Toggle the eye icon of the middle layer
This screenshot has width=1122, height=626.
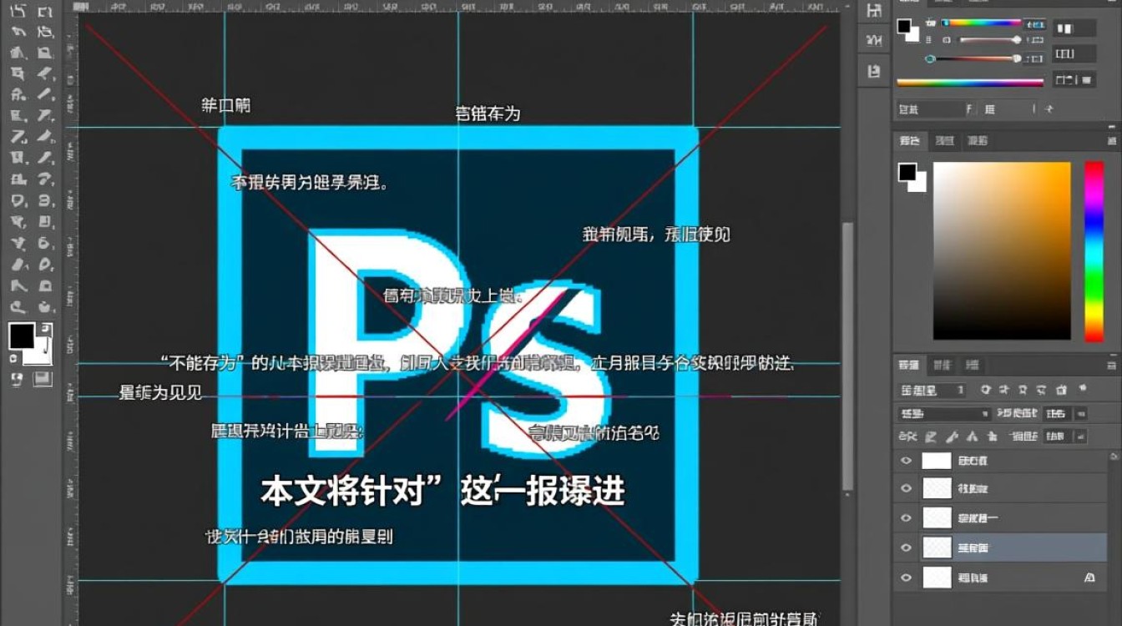click(906, 518)
